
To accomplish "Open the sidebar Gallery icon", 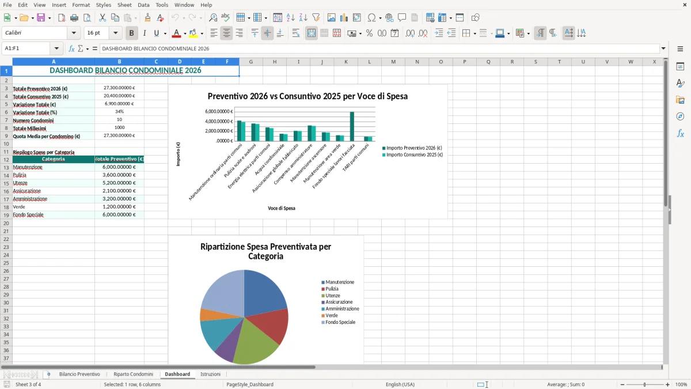I will click(680, 100).
